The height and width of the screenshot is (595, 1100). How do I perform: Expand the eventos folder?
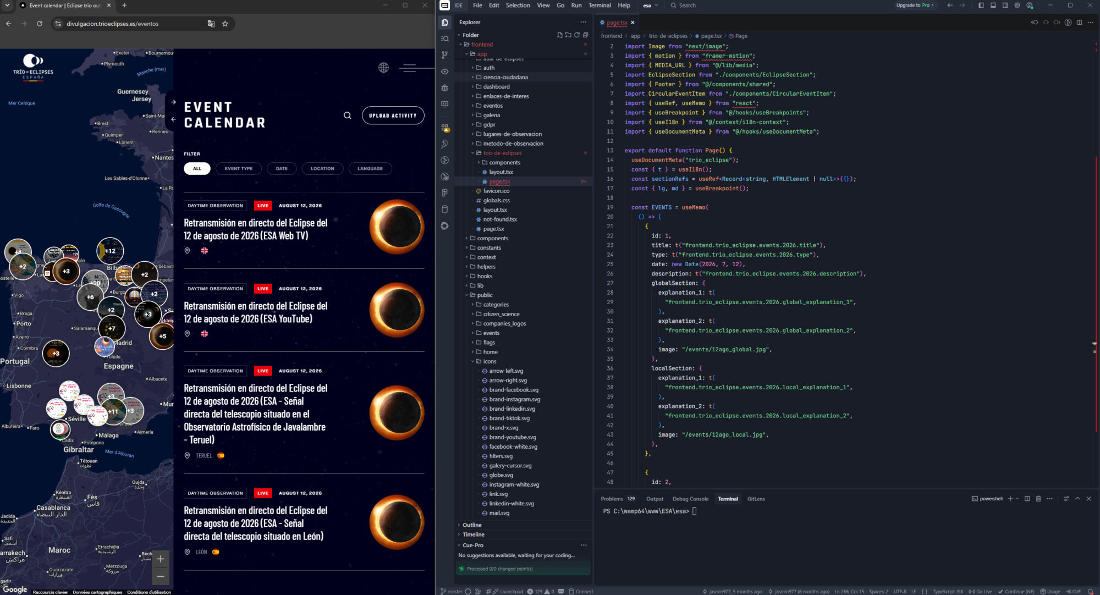[493, 106]
